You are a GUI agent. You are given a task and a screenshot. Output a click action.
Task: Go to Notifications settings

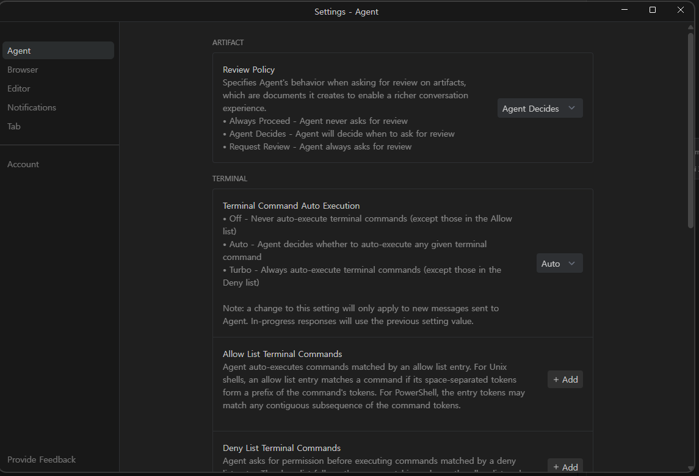32,107
